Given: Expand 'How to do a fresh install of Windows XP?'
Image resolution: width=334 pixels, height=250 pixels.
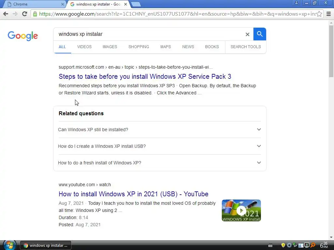Looking at the screenshot, I should [159, 163].
